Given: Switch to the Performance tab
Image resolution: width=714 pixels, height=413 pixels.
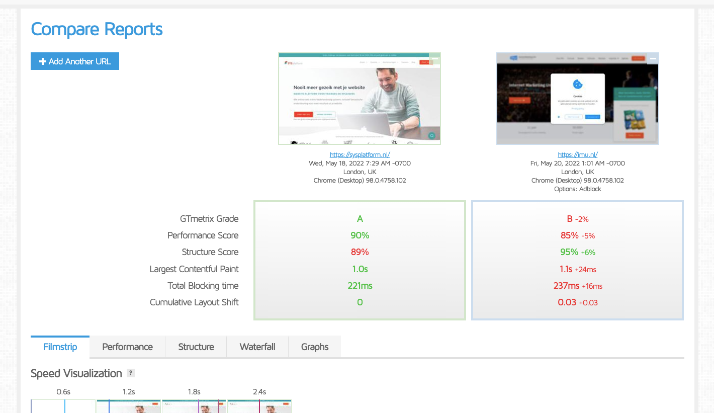Looking at the screenshot, I should tap(127, 347).
